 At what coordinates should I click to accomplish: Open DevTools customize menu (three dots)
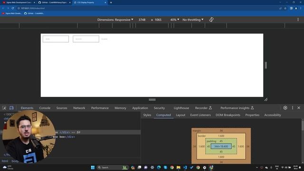(293, 108)
